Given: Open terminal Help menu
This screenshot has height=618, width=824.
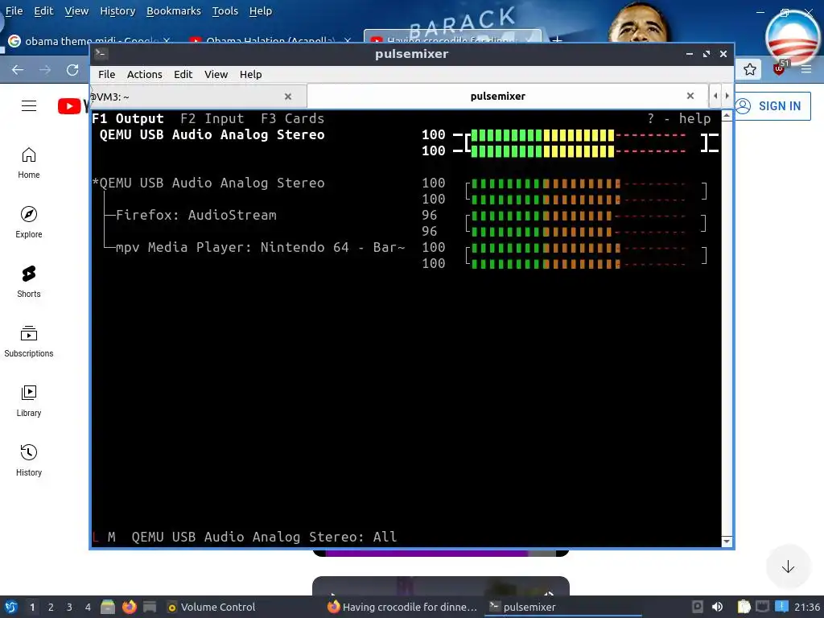Looking at the screenshot, I should pos(251,75).
